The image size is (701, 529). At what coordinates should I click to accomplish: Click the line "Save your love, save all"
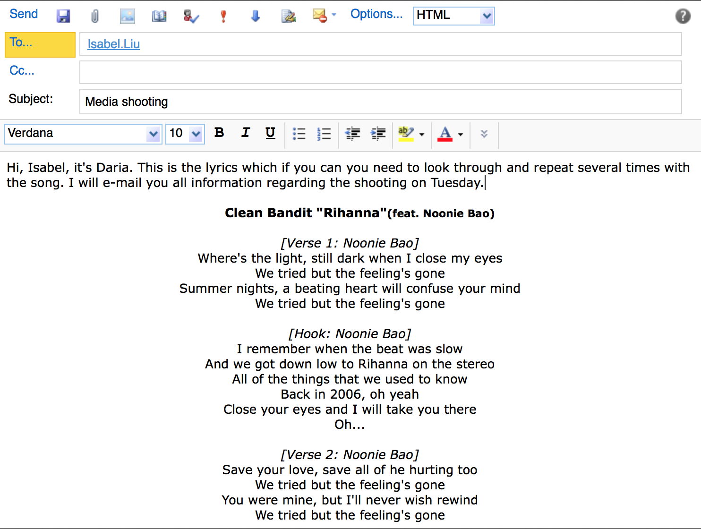tap(350, 470)
